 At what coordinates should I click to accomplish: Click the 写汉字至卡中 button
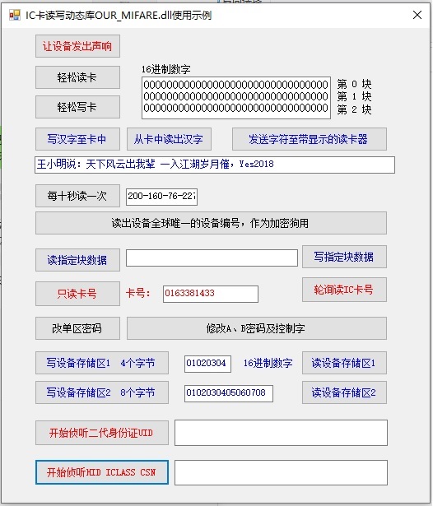click(x=77, y=139)
